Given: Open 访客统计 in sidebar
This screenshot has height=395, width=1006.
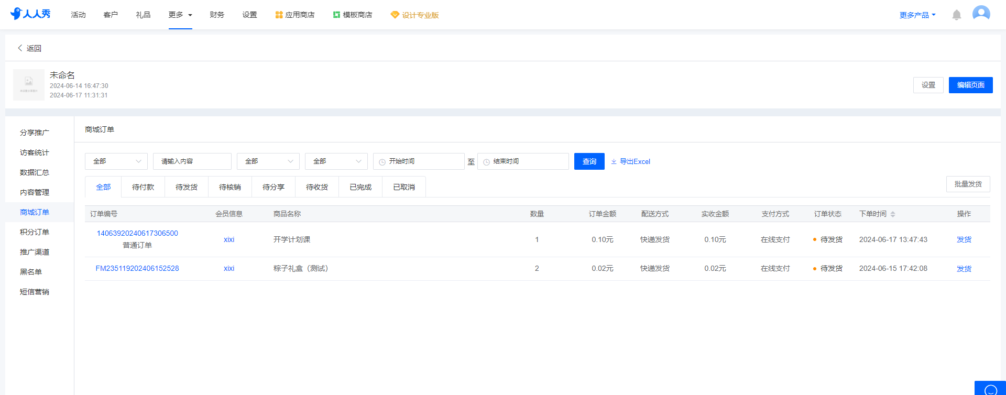Looking at the screenshot, I should pos(35,152).
